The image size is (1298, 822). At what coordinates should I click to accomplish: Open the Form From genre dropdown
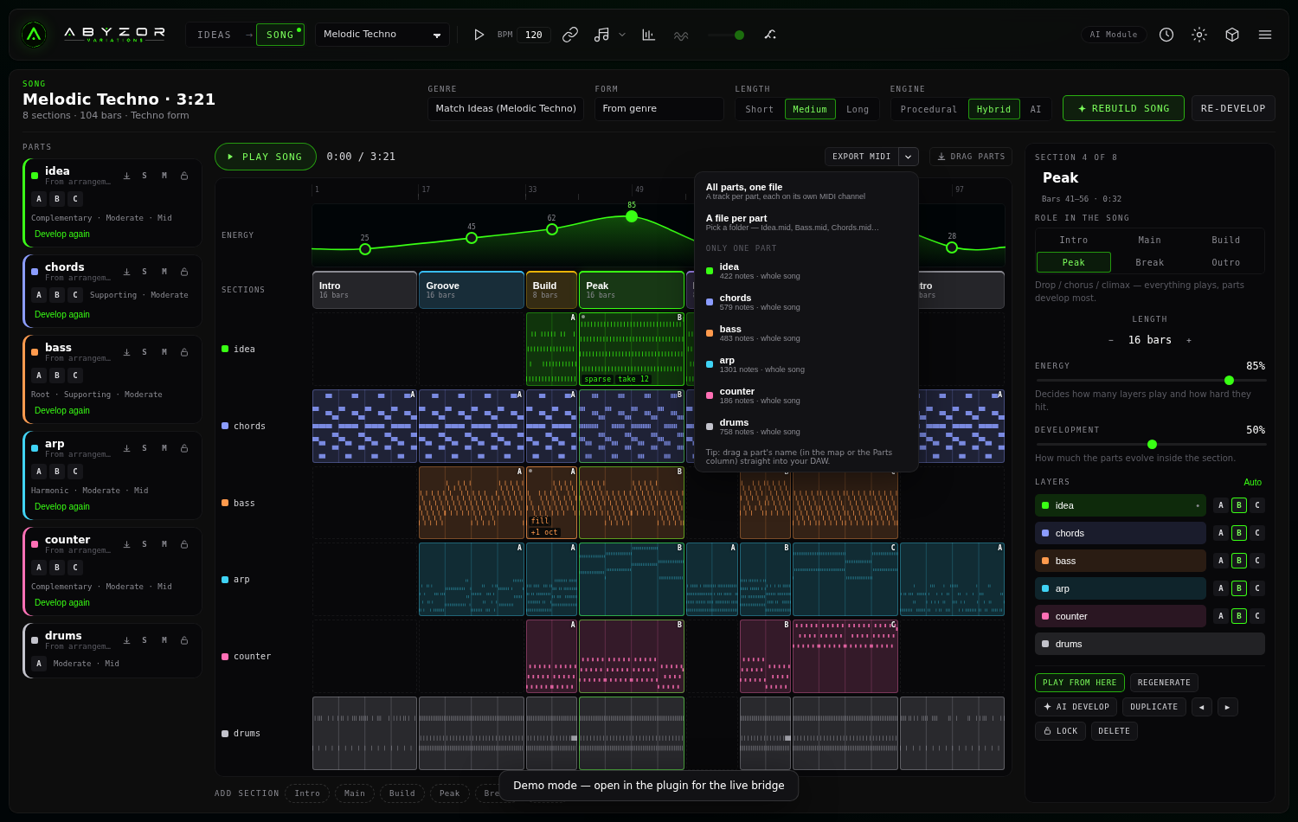tap(659, 109)
